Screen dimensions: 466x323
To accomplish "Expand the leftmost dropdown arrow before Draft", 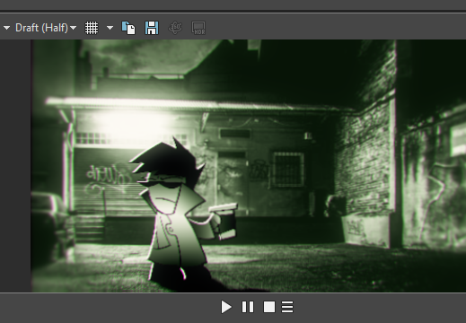I will pos(6,28).
